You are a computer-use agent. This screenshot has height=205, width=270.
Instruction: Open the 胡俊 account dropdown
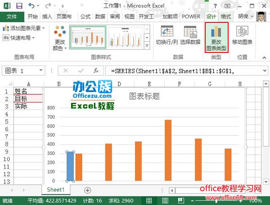coord(252,17)
